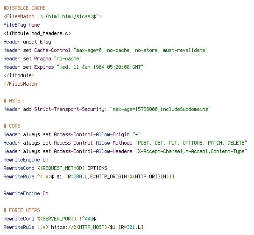Click the Header unset ETag line
254x235 pixels.
(28, 42)
